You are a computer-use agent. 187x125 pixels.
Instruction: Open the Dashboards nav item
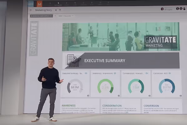pyautogui.click(x=58, y=4)
